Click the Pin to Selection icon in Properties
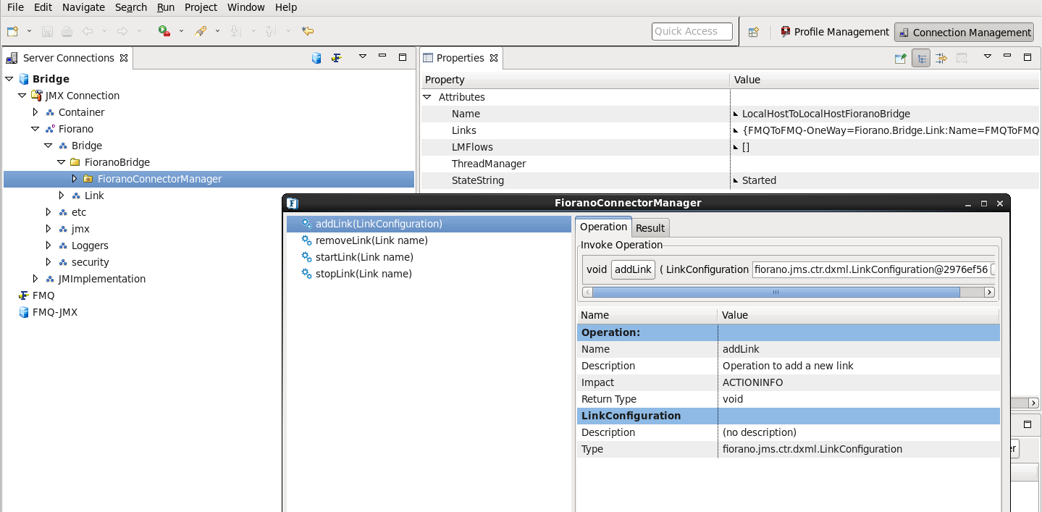This screenshot has width=1042, height=512. (900, 58)
